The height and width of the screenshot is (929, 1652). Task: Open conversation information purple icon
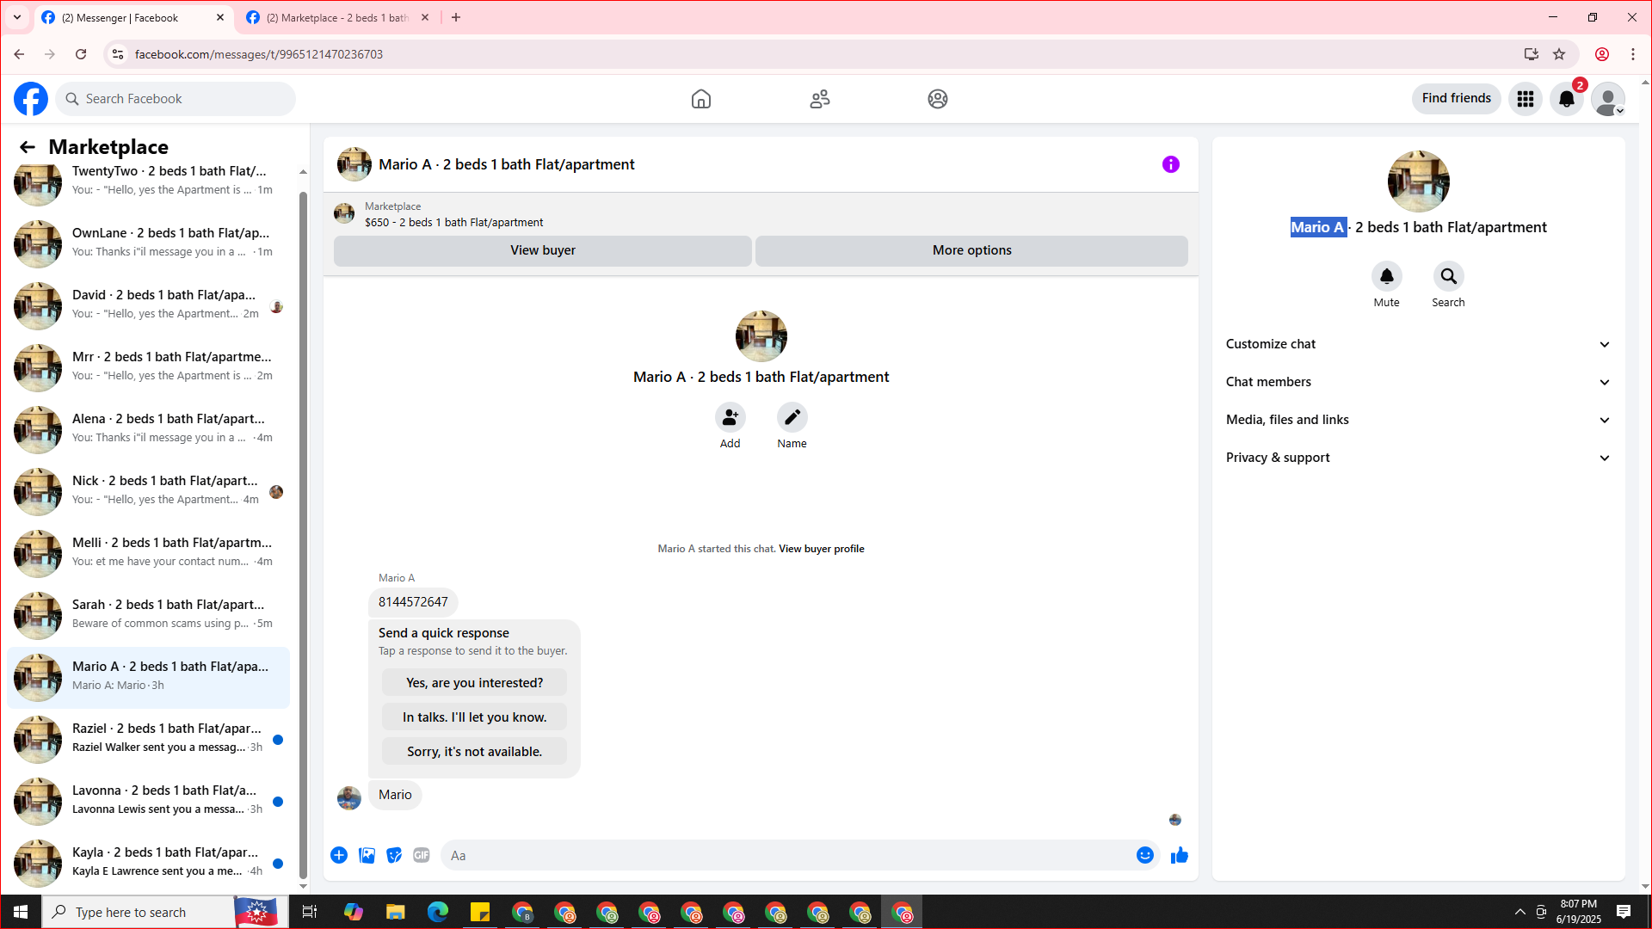click(x=1171, y=164)
